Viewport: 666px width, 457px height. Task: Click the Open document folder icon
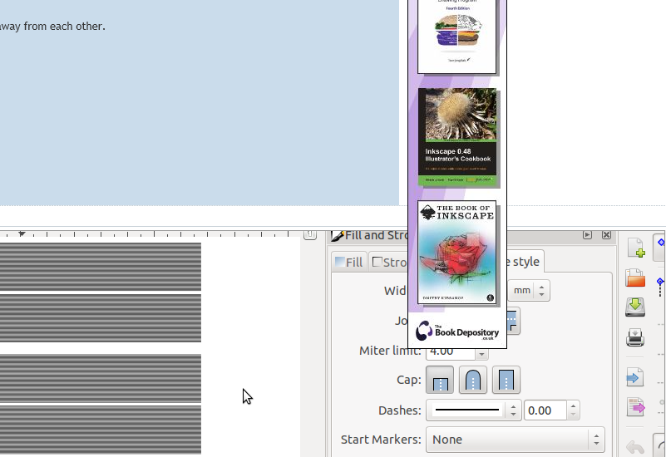636,278
